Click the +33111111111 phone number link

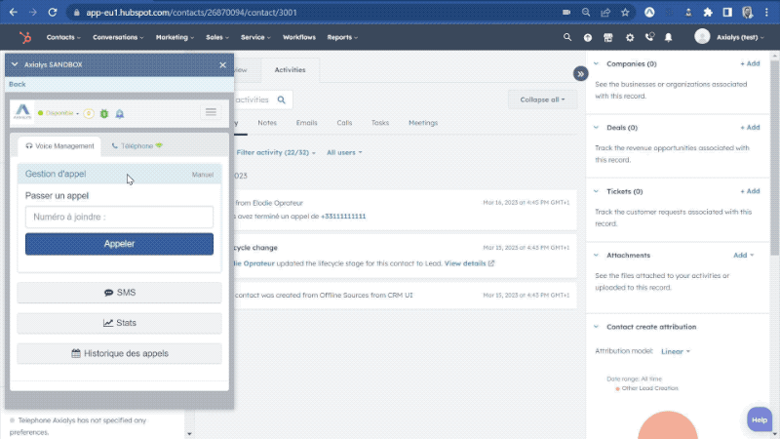click(343, 217)
